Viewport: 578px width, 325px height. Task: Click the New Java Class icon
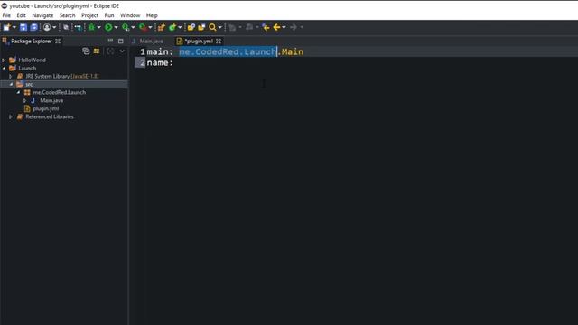tap(172, 27)
